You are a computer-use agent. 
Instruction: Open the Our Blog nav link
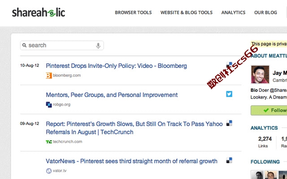point(265,13)
